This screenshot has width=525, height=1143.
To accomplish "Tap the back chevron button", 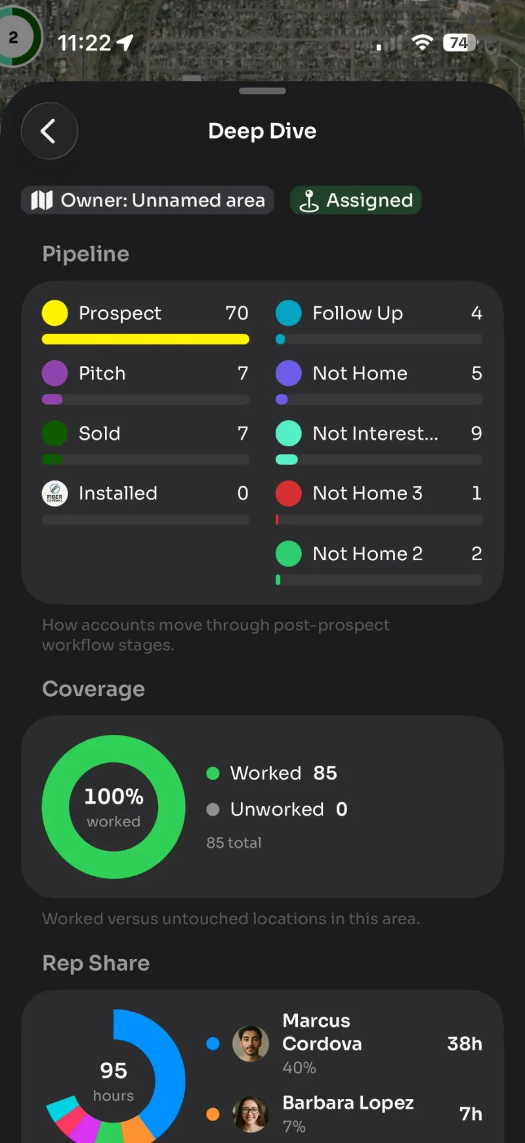I will coord(49,131).
